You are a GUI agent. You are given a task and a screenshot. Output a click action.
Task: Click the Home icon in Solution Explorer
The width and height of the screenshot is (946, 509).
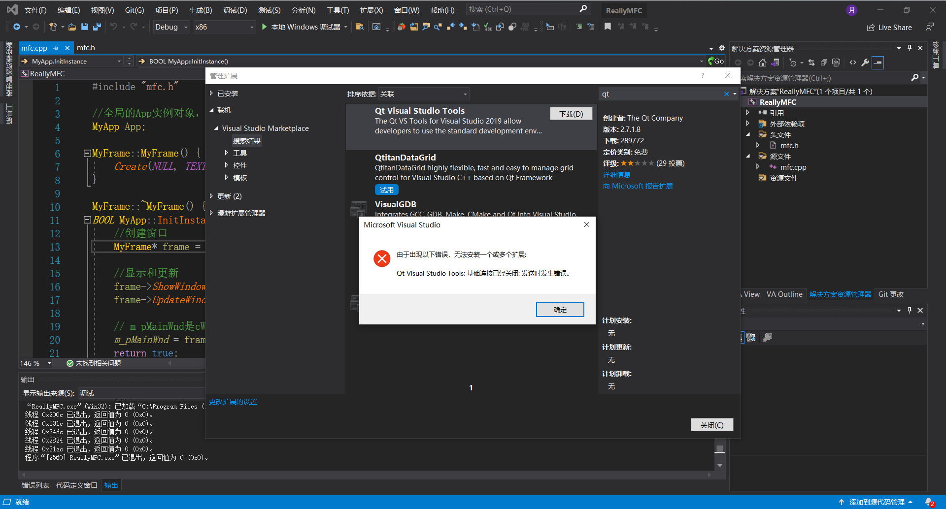(763, 63)
